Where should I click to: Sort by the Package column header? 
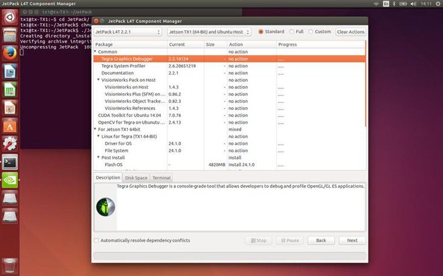130,44
